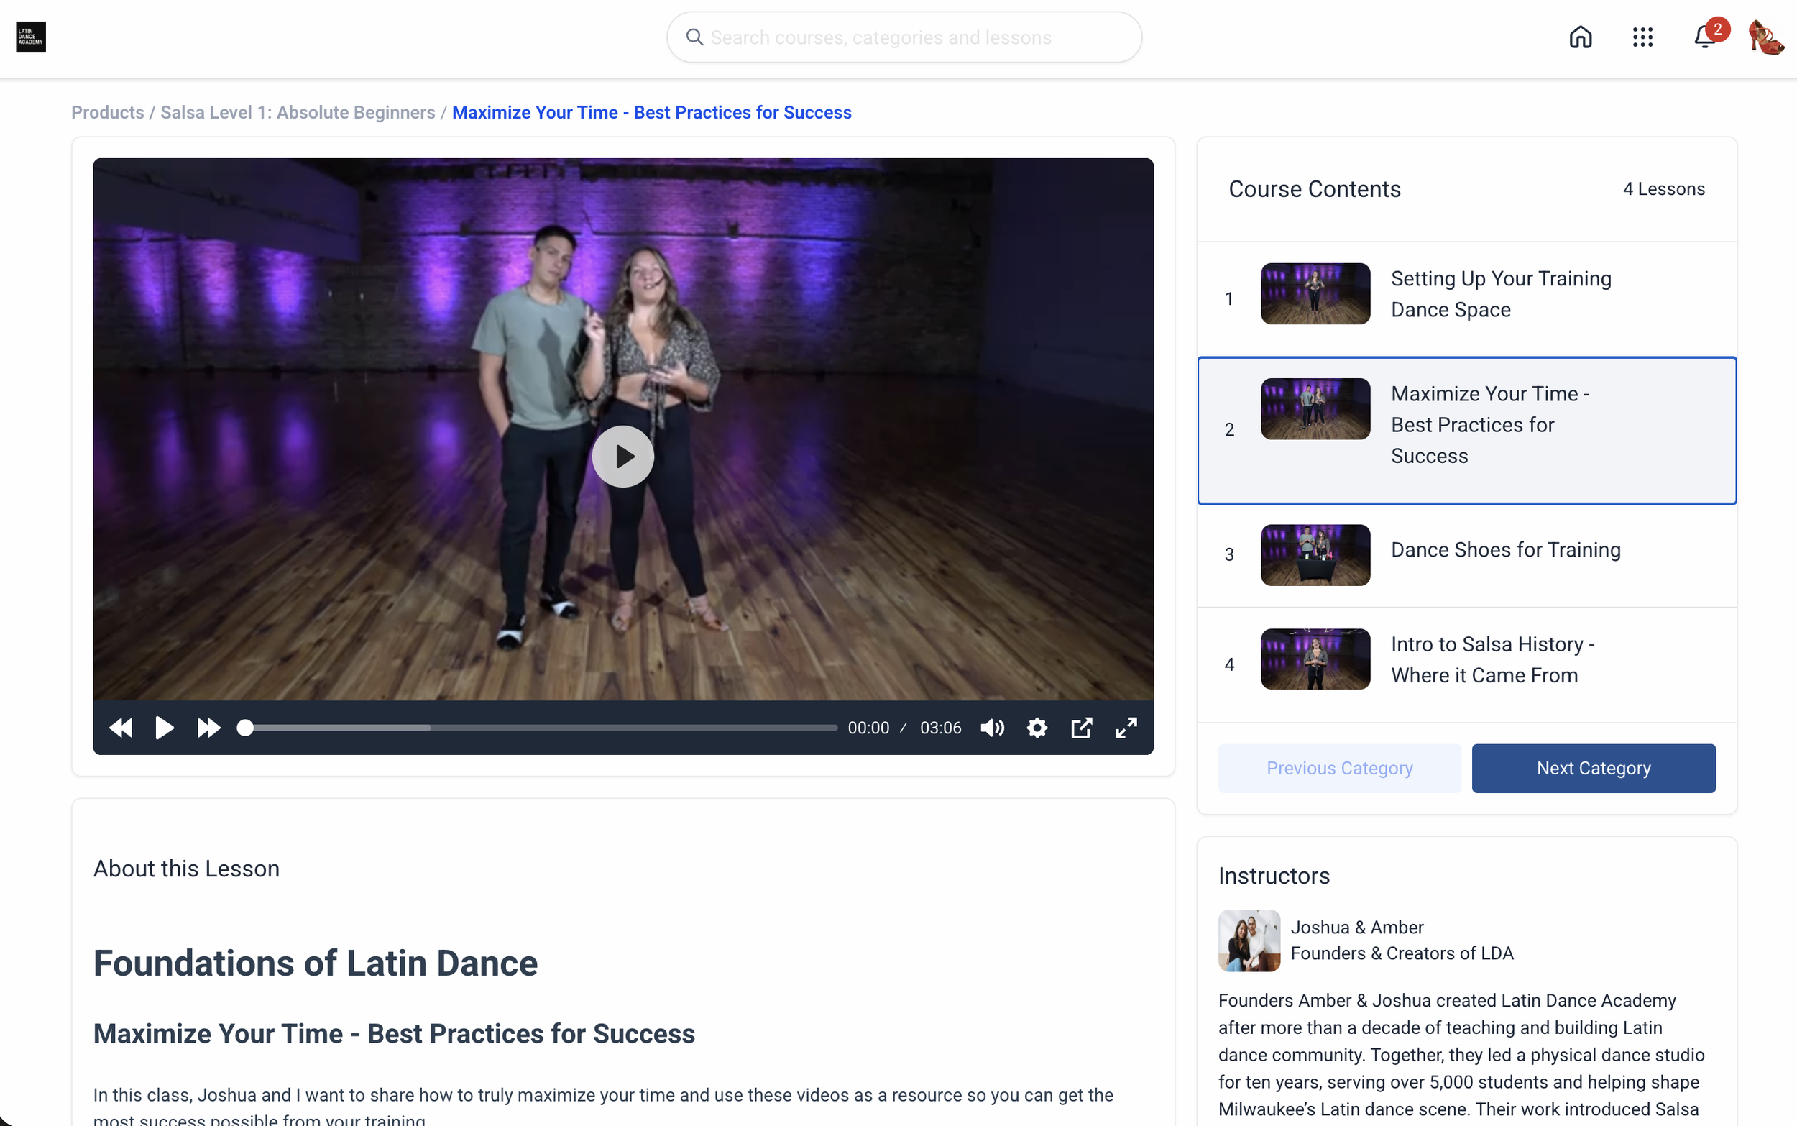
Task: Click the large center play button
Action: click(x=623, y=457)
